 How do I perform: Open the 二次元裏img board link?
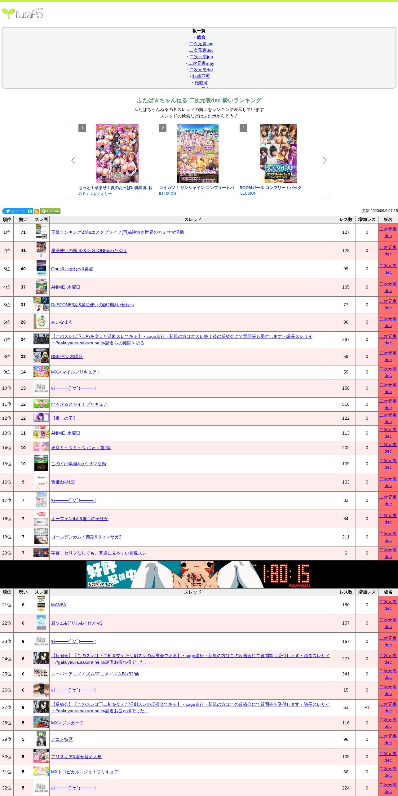[201, 44]
